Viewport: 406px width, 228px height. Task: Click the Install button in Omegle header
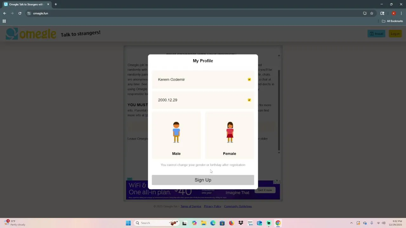click(x=376, y=34)
